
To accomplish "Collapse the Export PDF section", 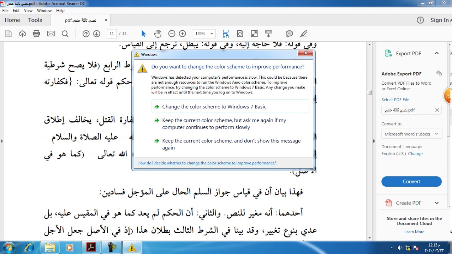I will coord(437,53).
